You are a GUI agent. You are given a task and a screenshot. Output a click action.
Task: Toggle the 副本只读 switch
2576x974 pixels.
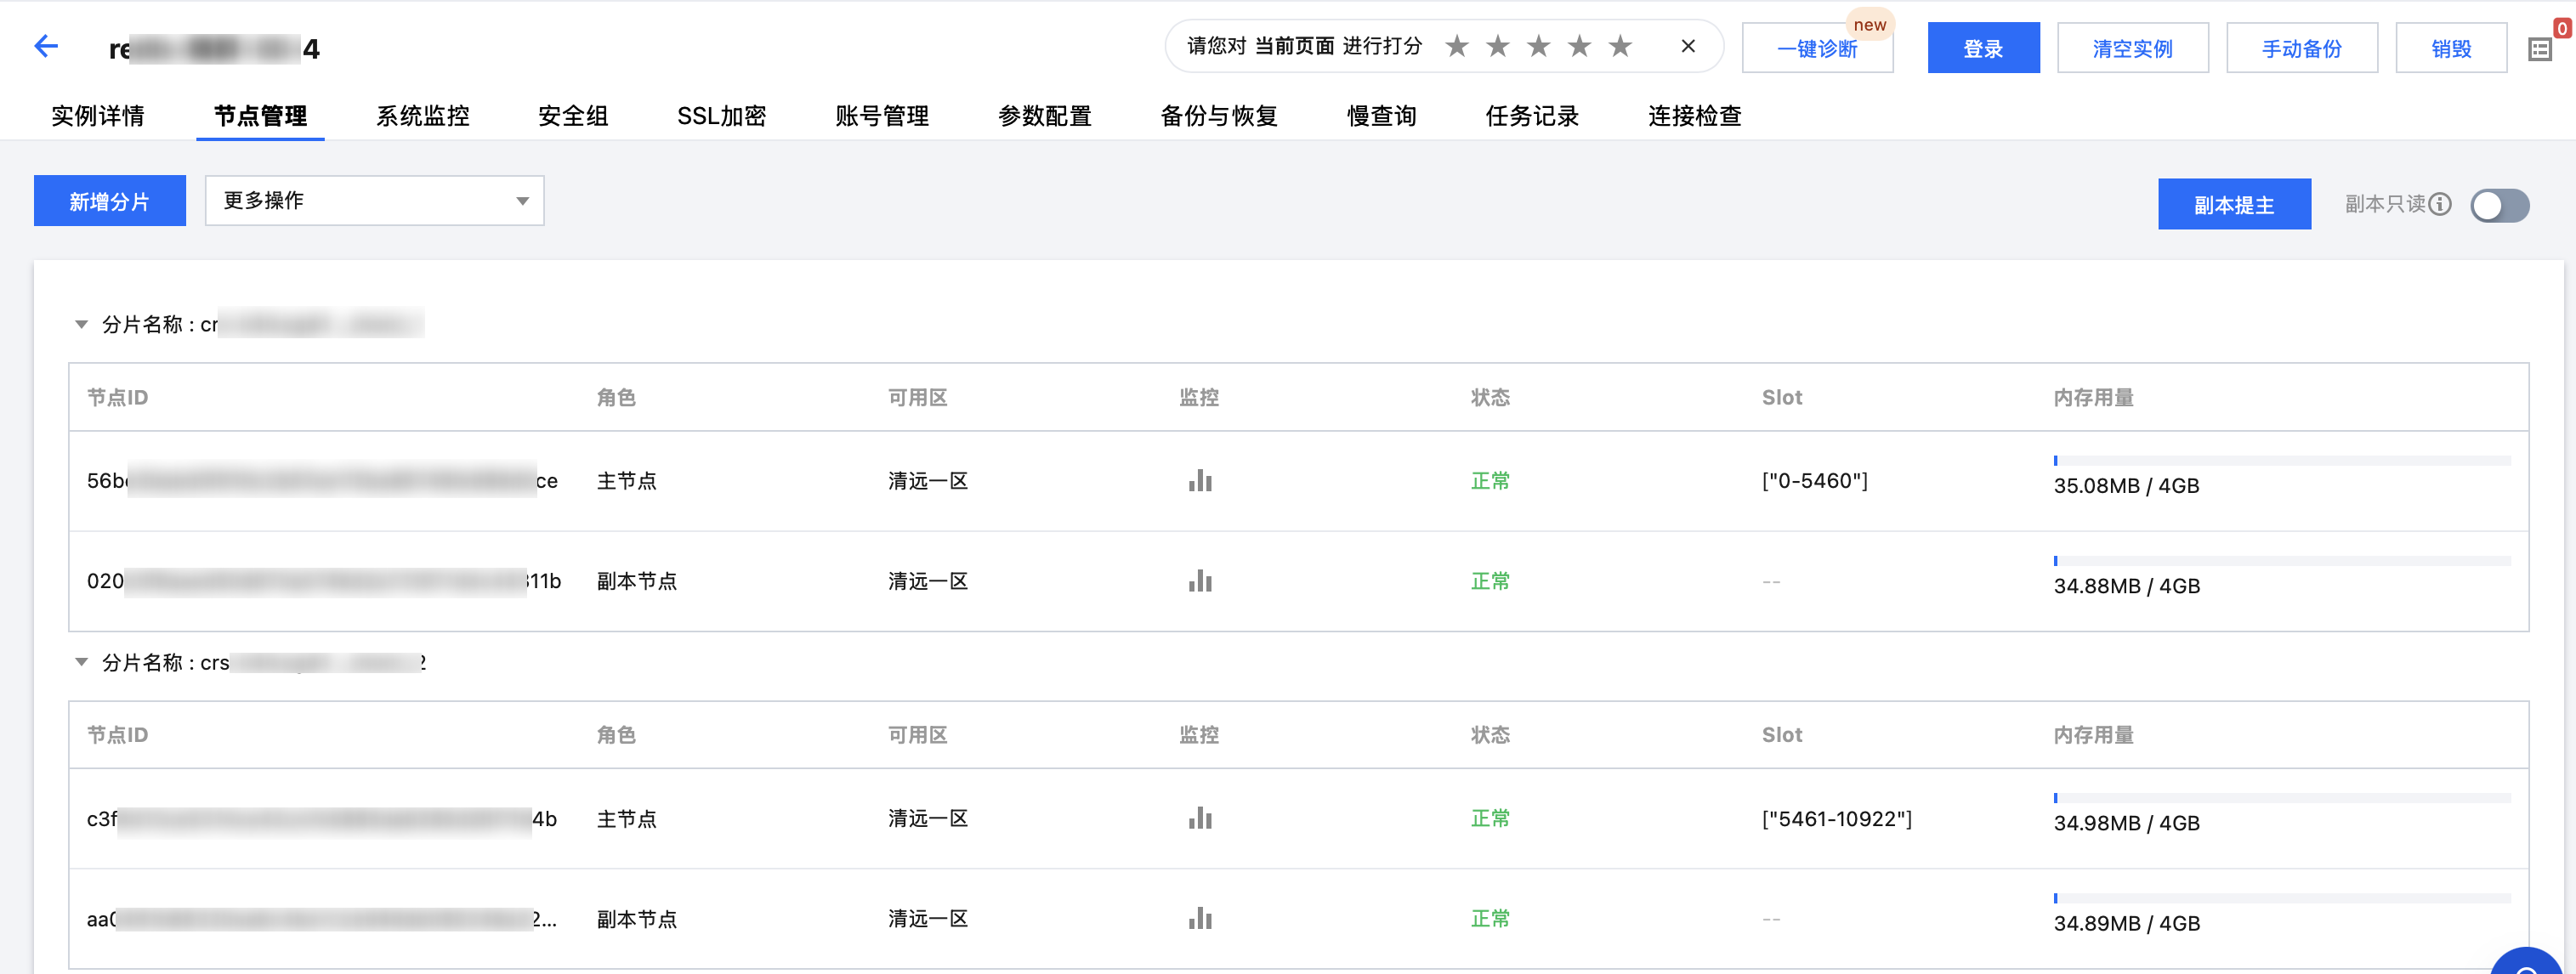pyautogui.click(x=2499, y=205)
